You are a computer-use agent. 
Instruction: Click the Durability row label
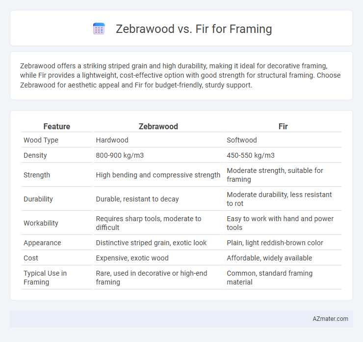38,199
